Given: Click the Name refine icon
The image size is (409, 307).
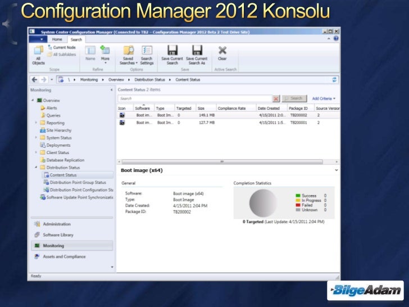Looking at the screenshot, I should point(90,53).
